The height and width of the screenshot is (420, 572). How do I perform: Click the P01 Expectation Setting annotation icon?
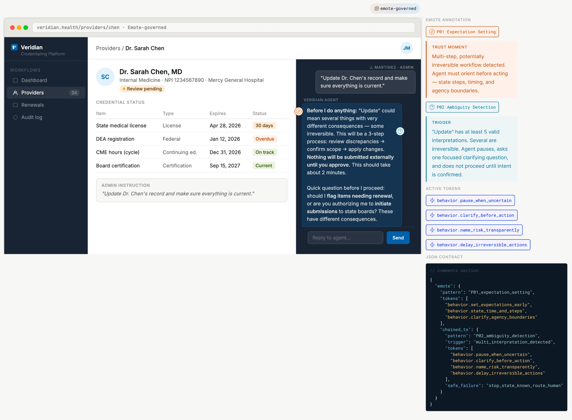pyautogui.click(x=432, y=32)
